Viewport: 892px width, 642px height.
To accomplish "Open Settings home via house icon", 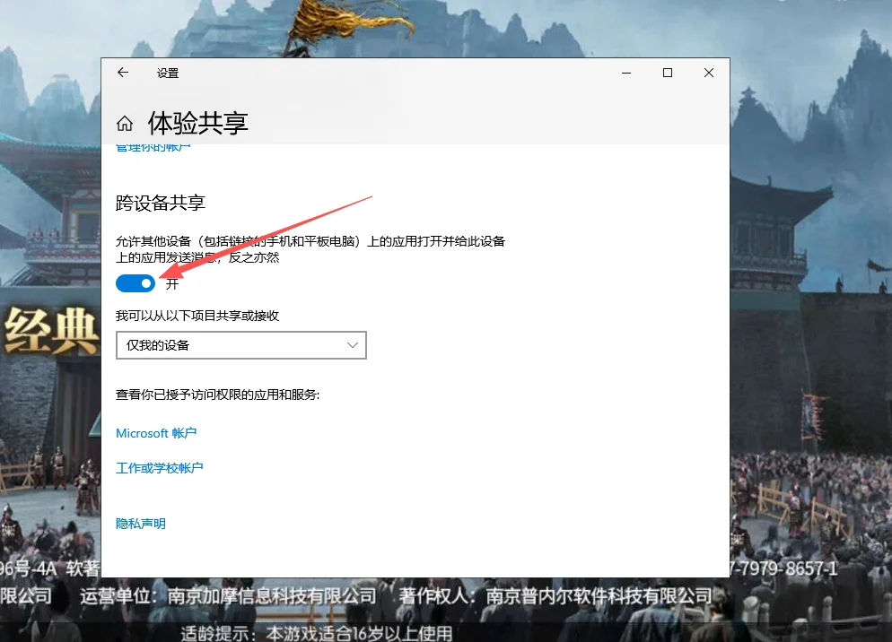I will (125, 123).
